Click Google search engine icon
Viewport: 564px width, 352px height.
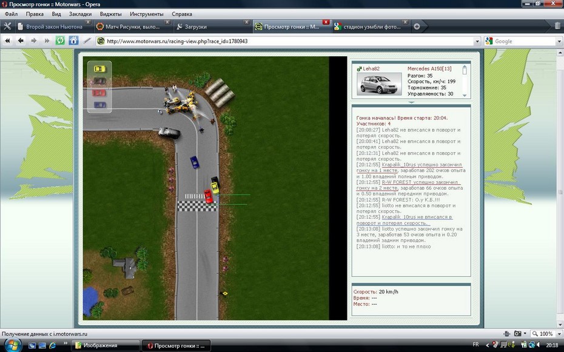tap(488, 41)
